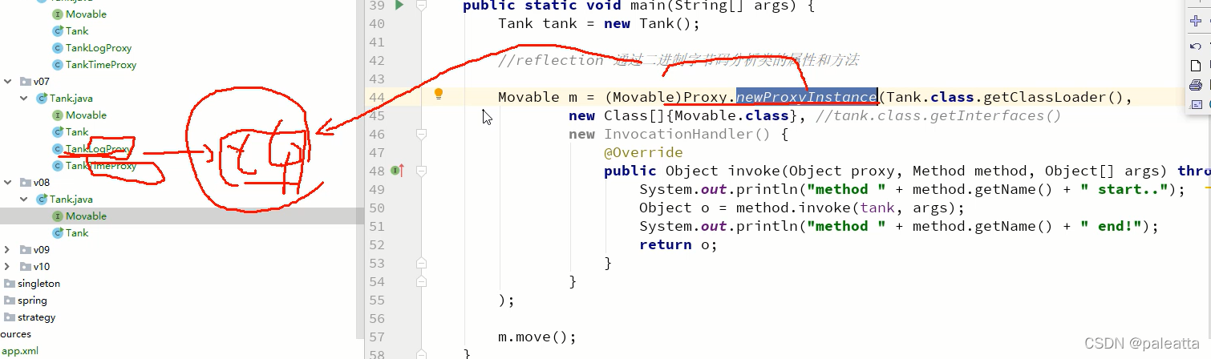Click 'return o;' on line 52
The width and height of the screenshot is (1211, 359).
click(x=678, y=244)
